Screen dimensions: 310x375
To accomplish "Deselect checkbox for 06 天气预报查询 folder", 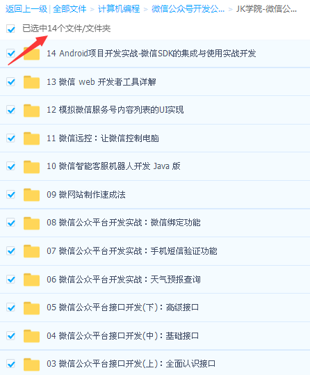I will (x=10, y=280).
